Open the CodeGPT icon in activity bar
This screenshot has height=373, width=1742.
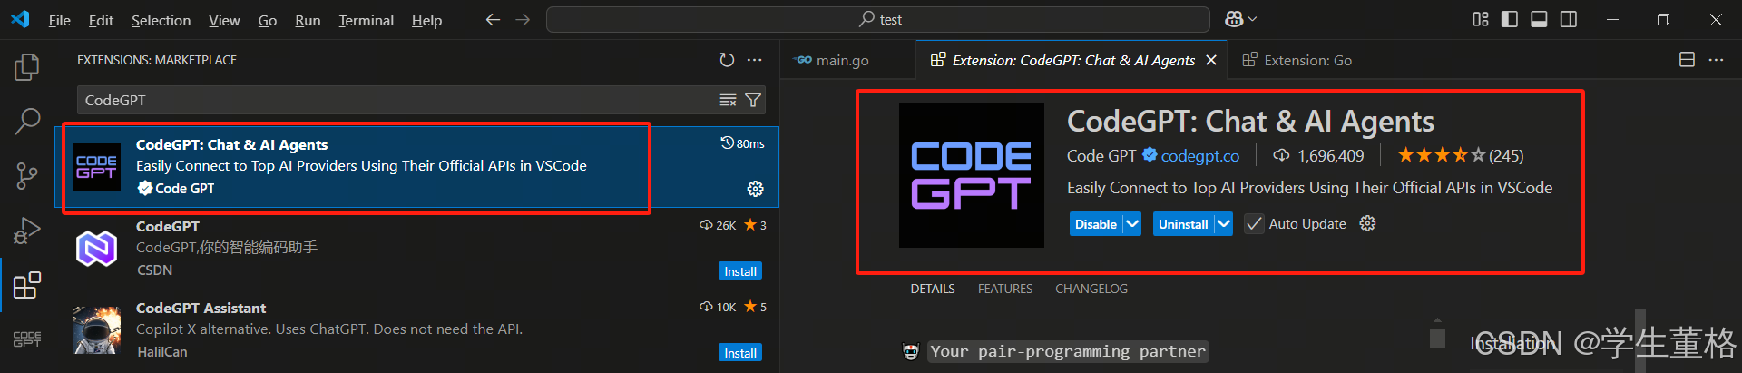27,339
